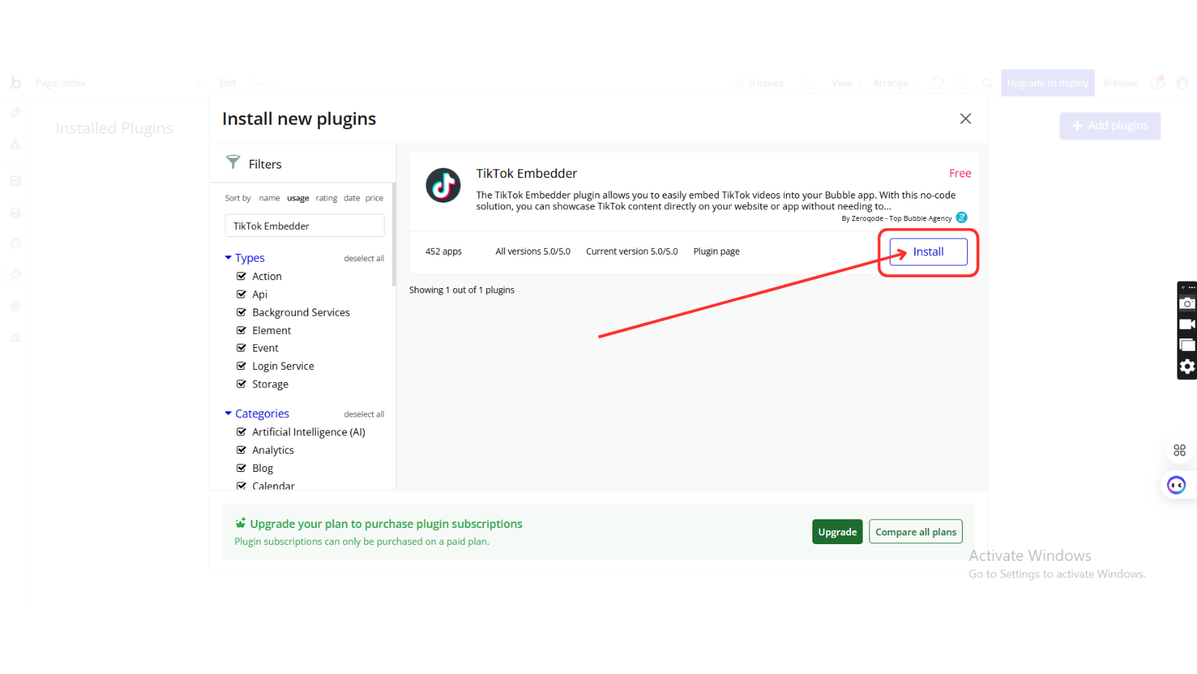Sort plugins by rating
The height and width of the screenshot is (674, 1197).
pyautogui.click(x=326, y=198)
